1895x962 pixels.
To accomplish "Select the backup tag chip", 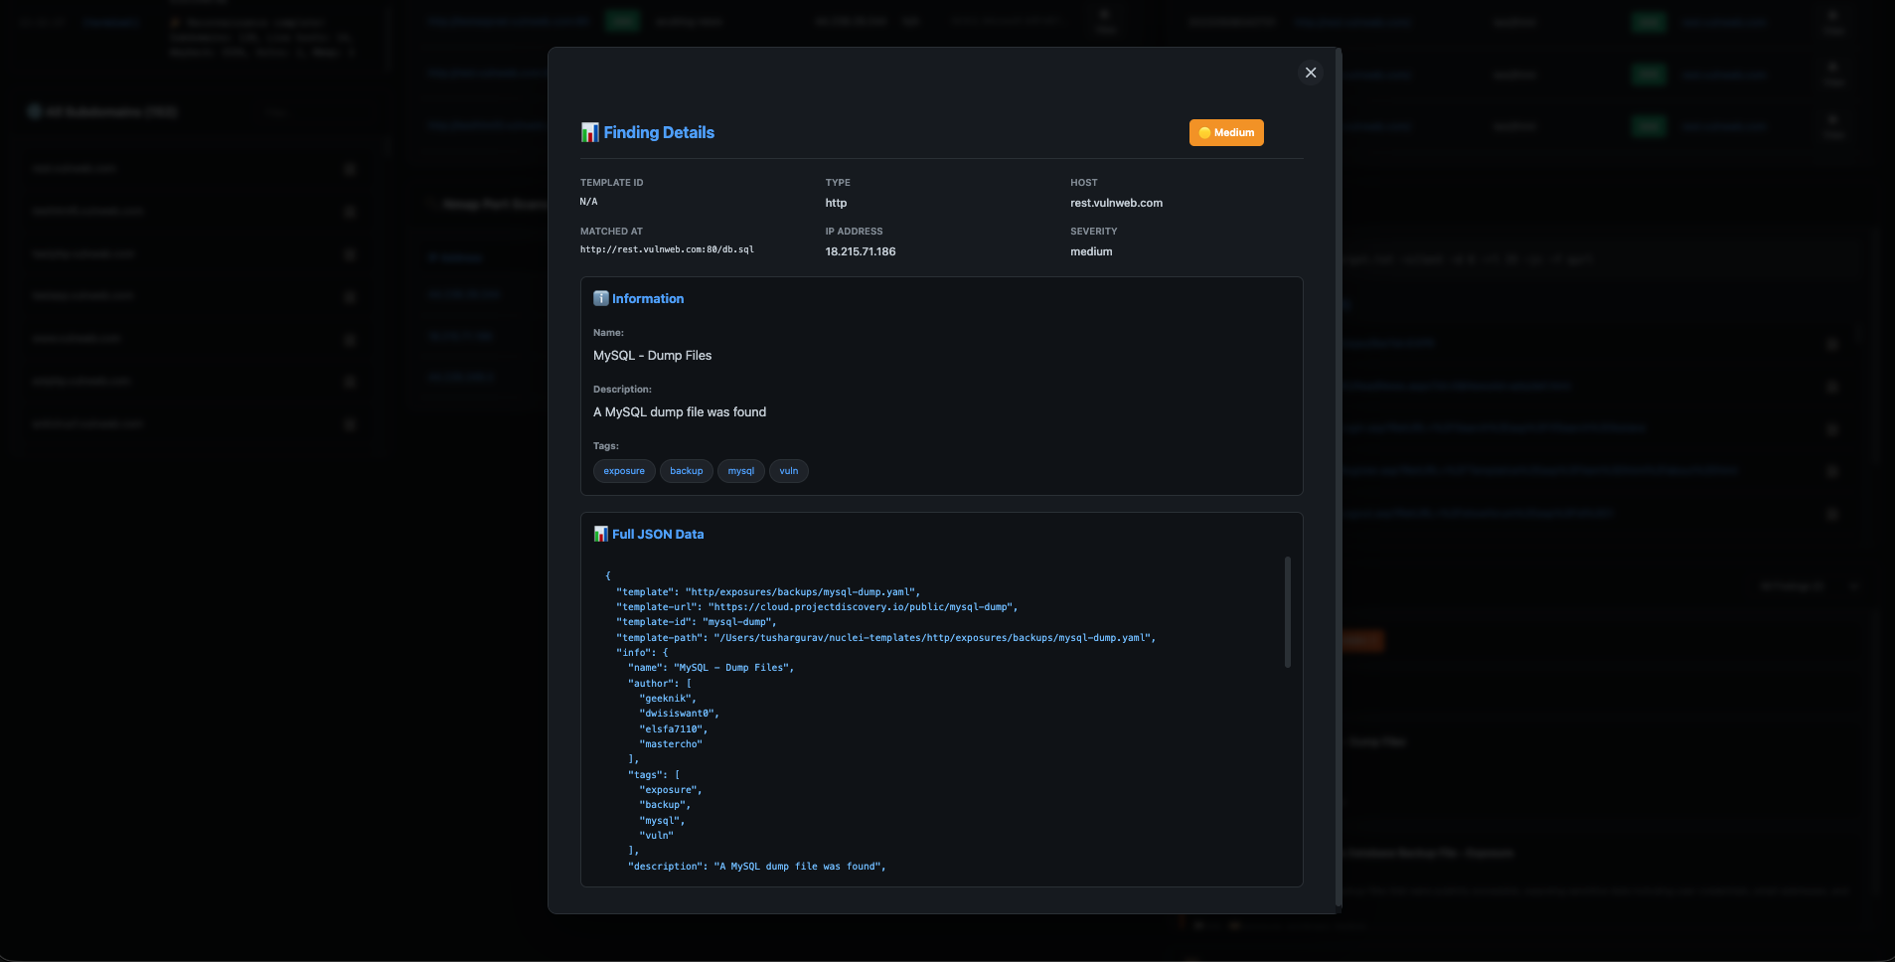I will pos(687,471).
